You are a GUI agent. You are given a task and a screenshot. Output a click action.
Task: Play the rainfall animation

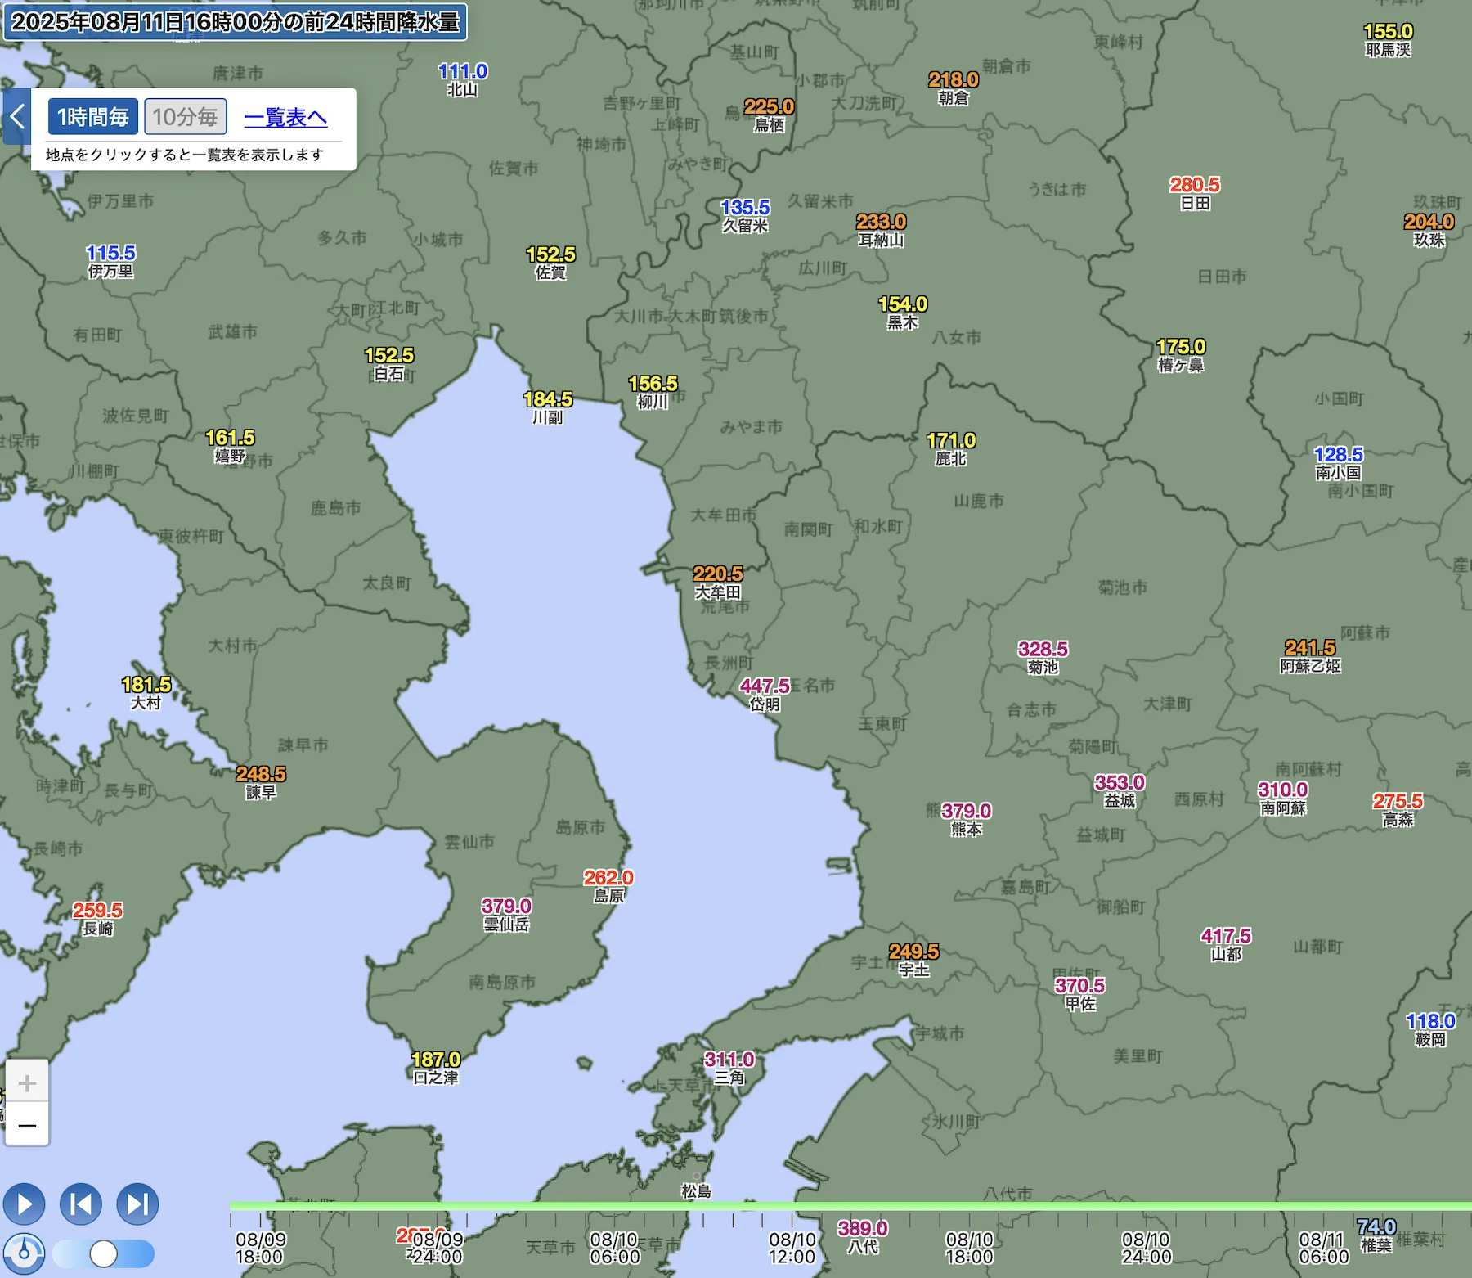24,1204
